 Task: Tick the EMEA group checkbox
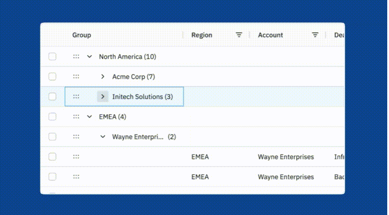click(52, 117)
